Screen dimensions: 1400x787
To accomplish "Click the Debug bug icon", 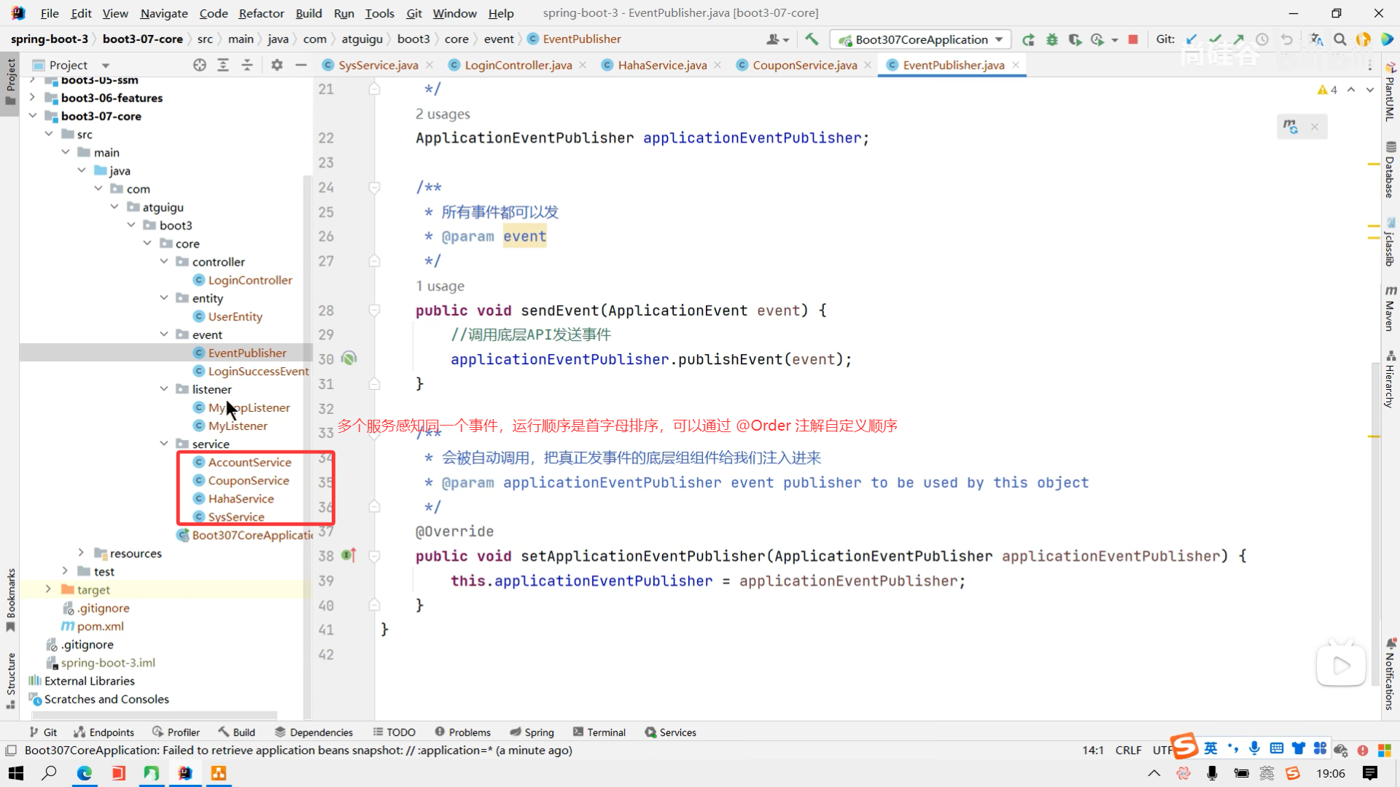I will tap(1051, 39).
